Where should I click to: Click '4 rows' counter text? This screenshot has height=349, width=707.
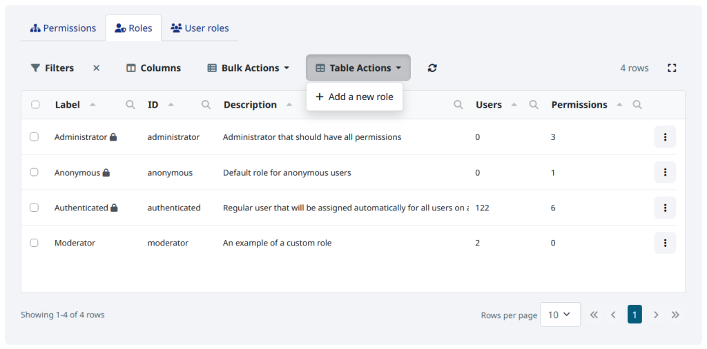(x=635, y=68)
